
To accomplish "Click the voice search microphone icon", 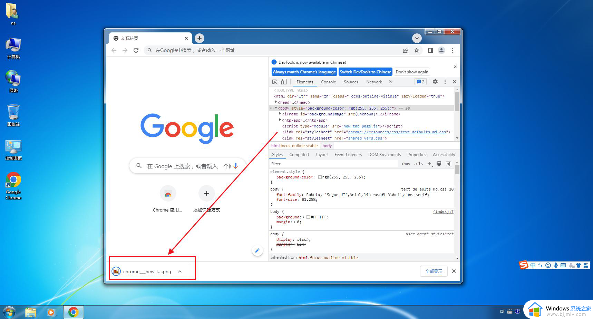I will tap(236, 166).
